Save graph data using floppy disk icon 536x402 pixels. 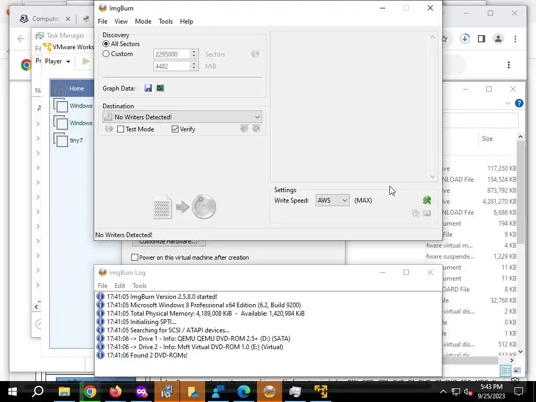148,88
